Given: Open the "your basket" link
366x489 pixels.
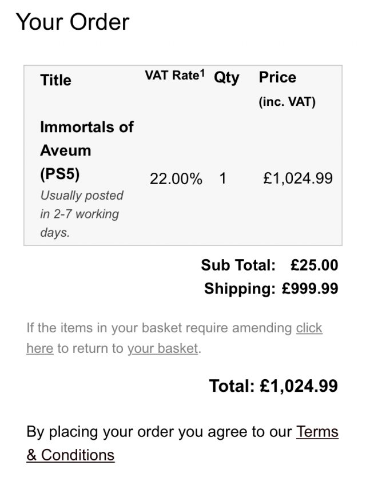Looking at the screenshot, I should point(162,348).
